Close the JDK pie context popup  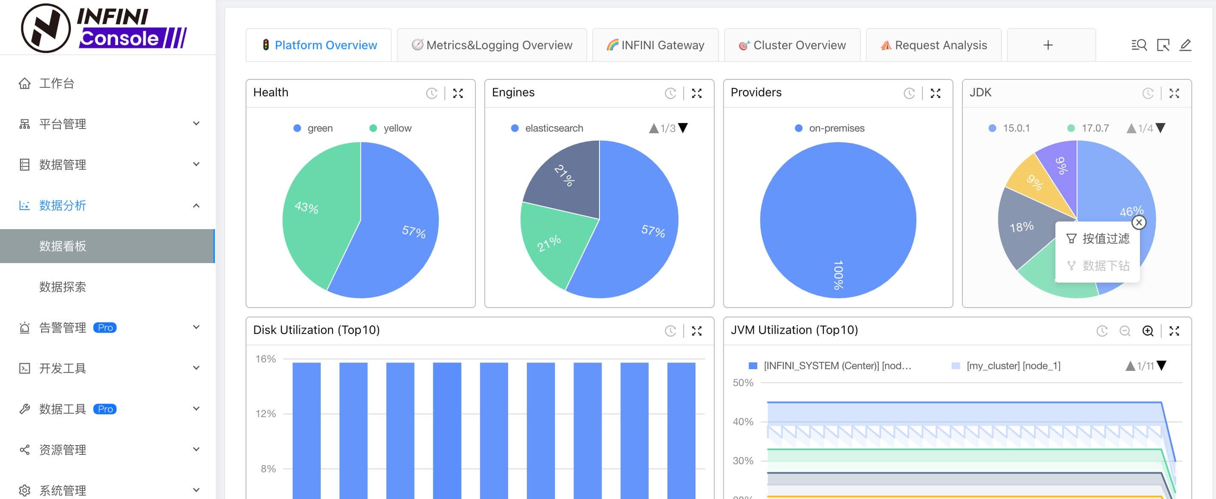(1139, 223)
